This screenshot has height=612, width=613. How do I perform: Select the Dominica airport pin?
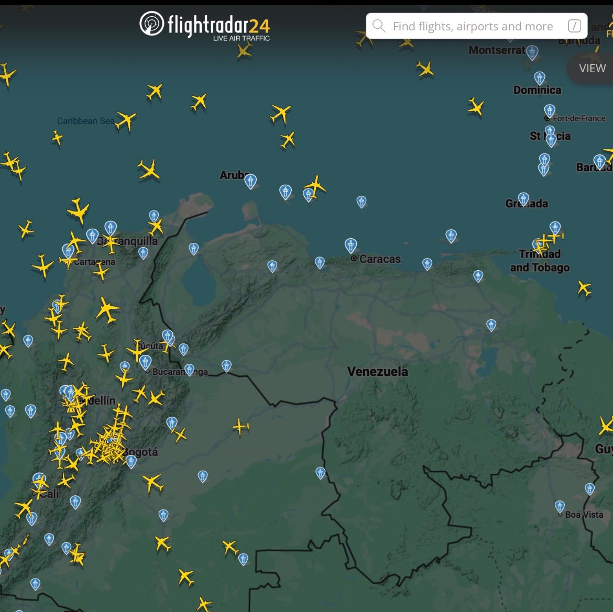(x=540, y=78)
